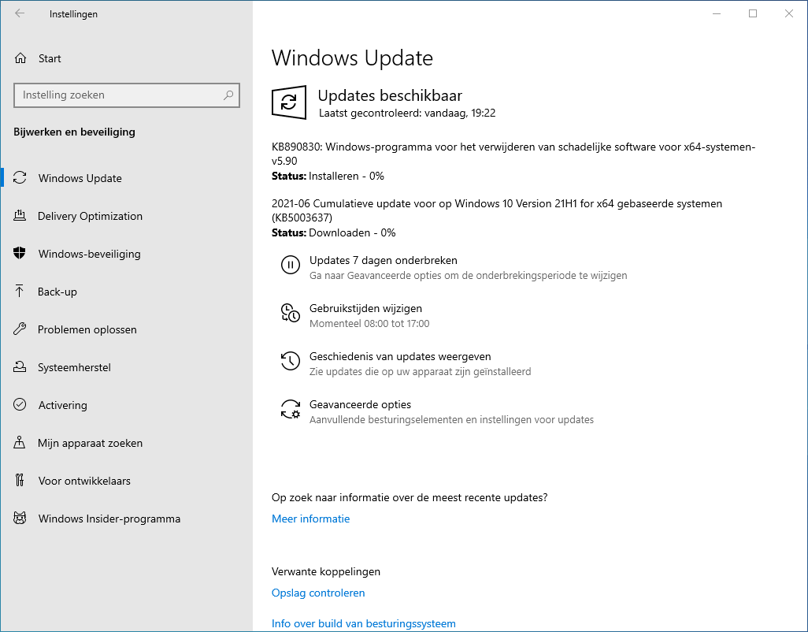Open Info over build van besturingssysteem

(363, 623)
